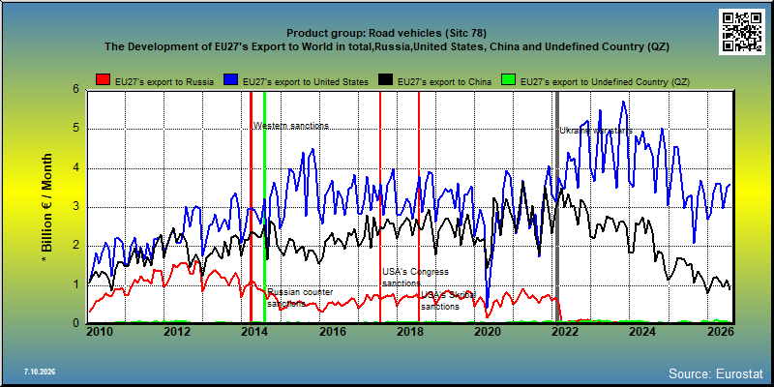Click the red Western sanctions vertical marker line

coord(251,207)
